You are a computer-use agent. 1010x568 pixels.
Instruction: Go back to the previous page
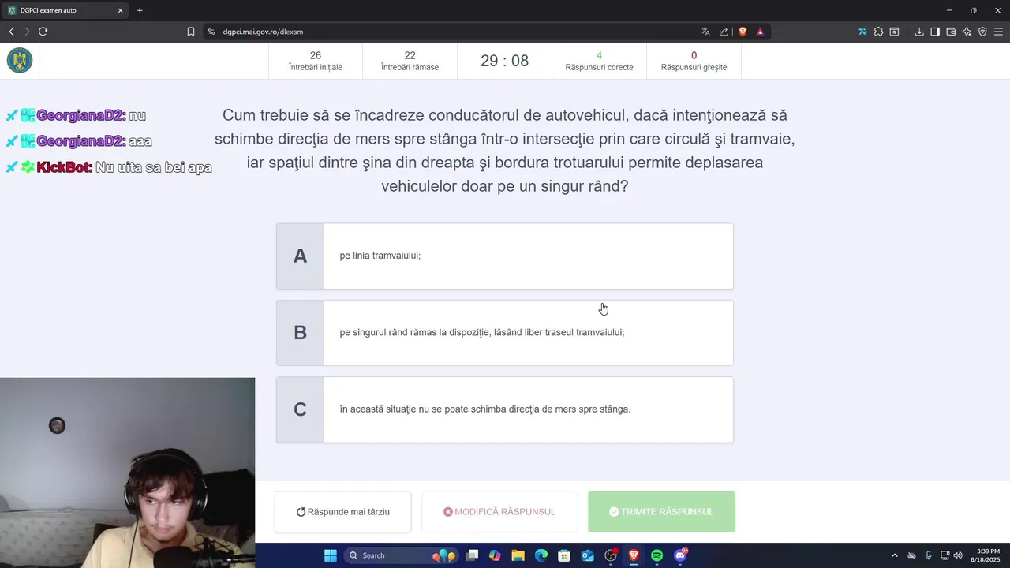tap(11, 32)
